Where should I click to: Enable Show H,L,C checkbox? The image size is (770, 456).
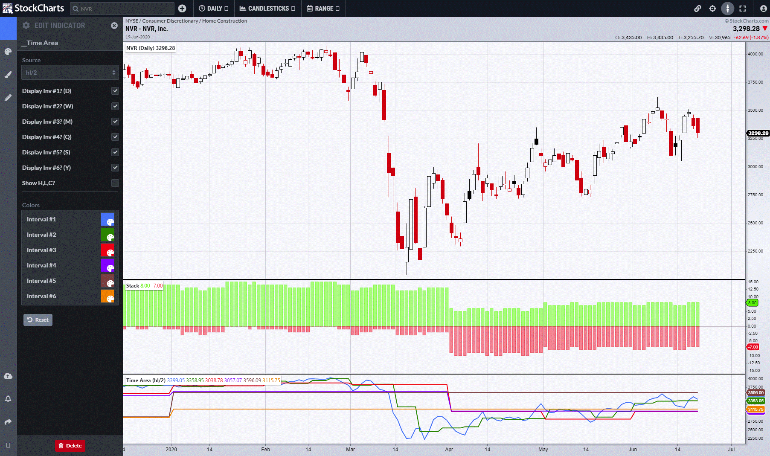[x=115, y=183]
